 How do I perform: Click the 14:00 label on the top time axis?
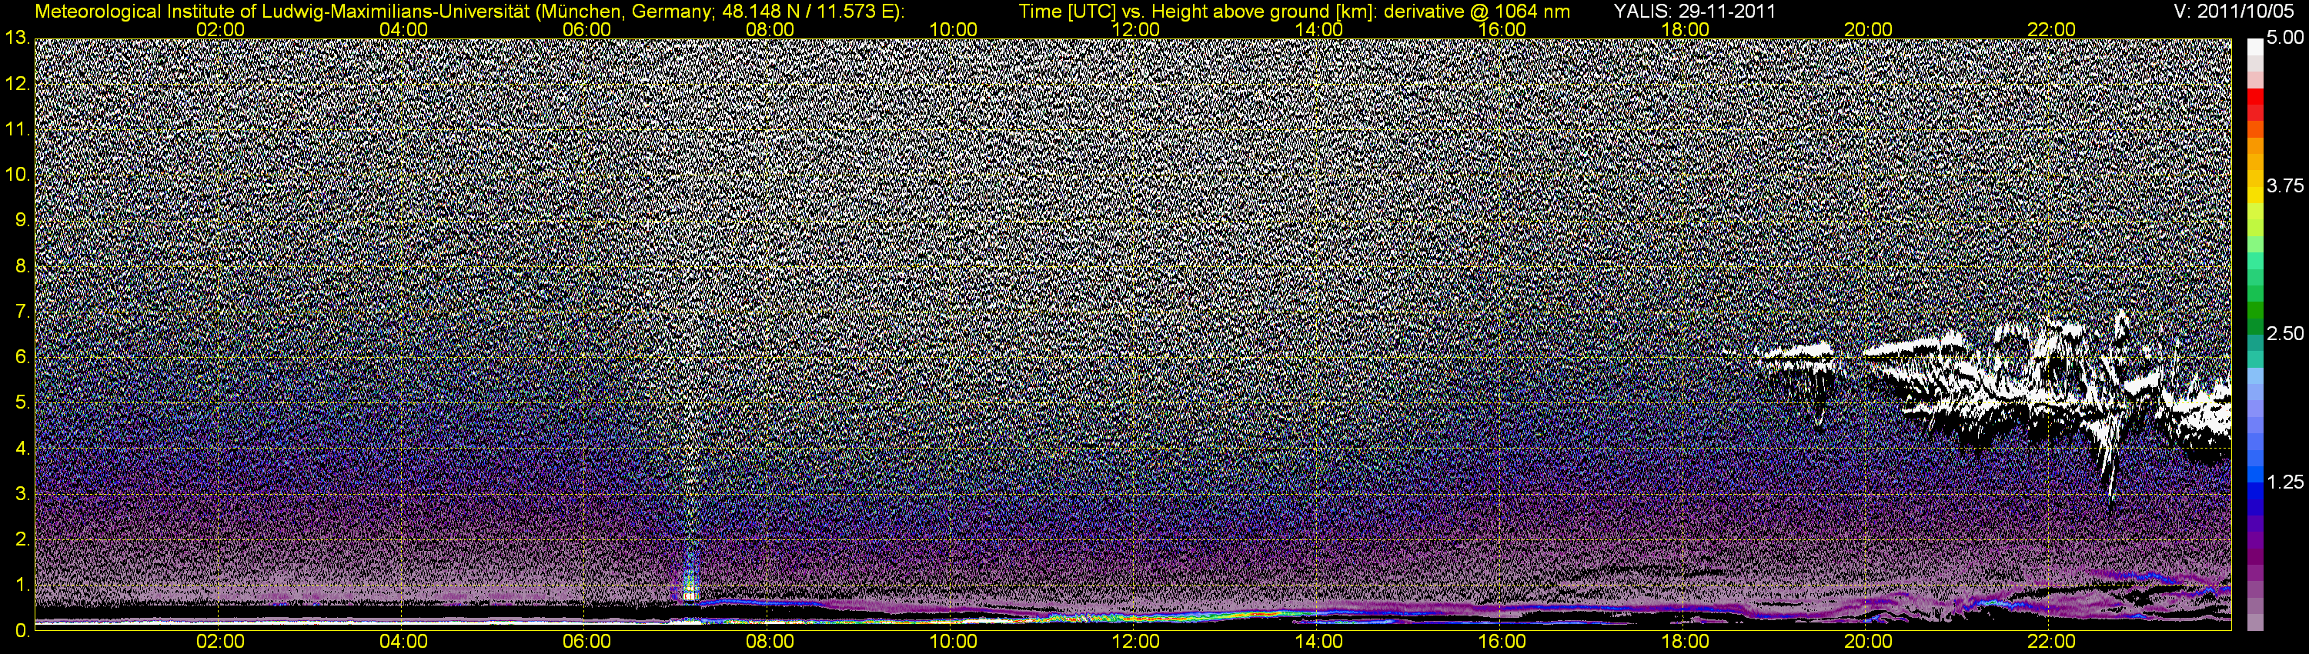tap(1319, 29)
